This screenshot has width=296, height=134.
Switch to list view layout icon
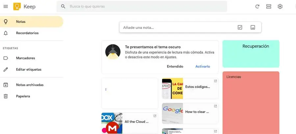tap(269, 7)
